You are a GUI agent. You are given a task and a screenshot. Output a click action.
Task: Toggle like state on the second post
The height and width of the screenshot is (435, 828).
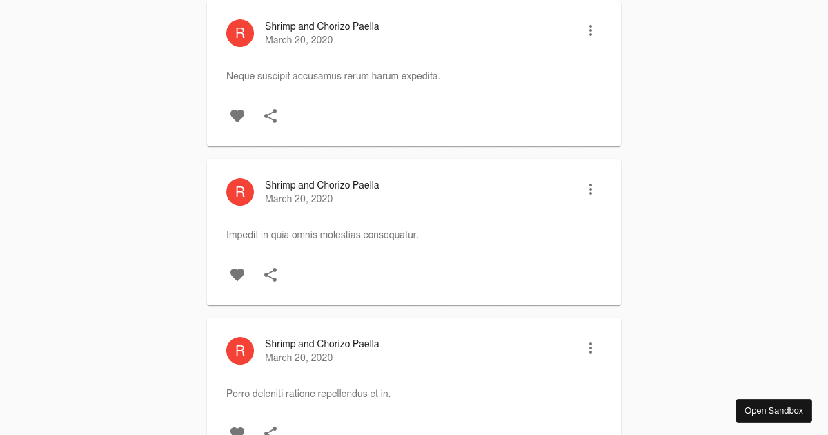[237, 275]
